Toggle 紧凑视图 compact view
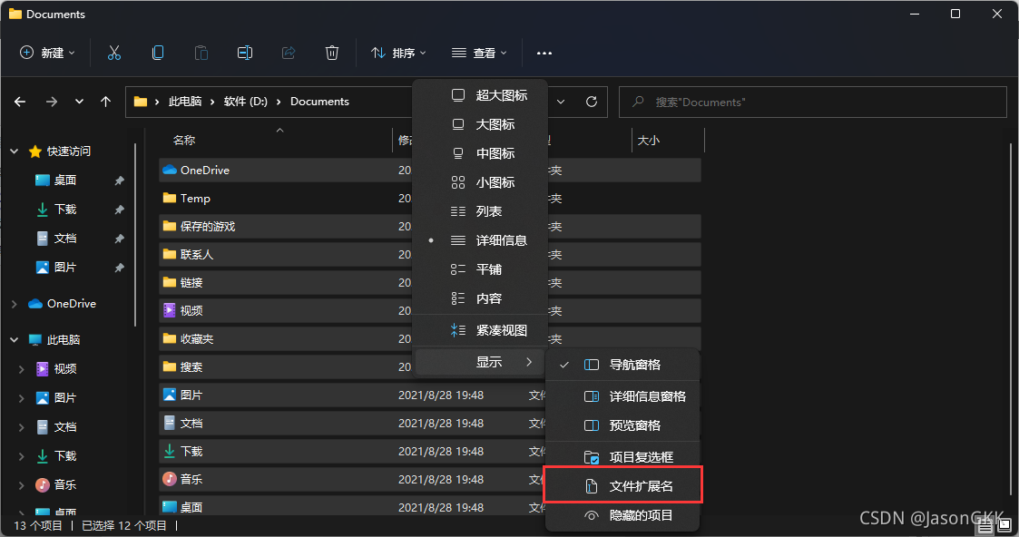The width and height of the screenshot is (1019, 537). [480, 330]
